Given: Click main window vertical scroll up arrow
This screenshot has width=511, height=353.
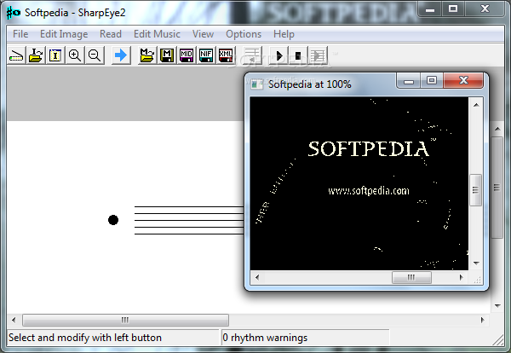Looking at the screenshot, I should [497, 129].
